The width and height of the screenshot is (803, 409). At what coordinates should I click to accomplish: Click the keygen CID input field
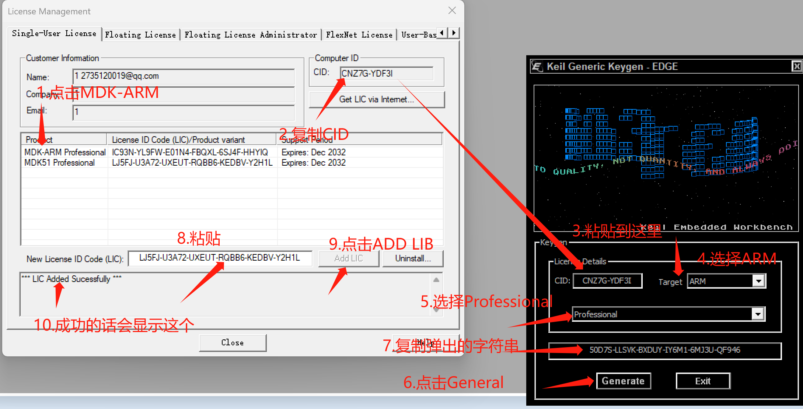click(x=607, y=281)
